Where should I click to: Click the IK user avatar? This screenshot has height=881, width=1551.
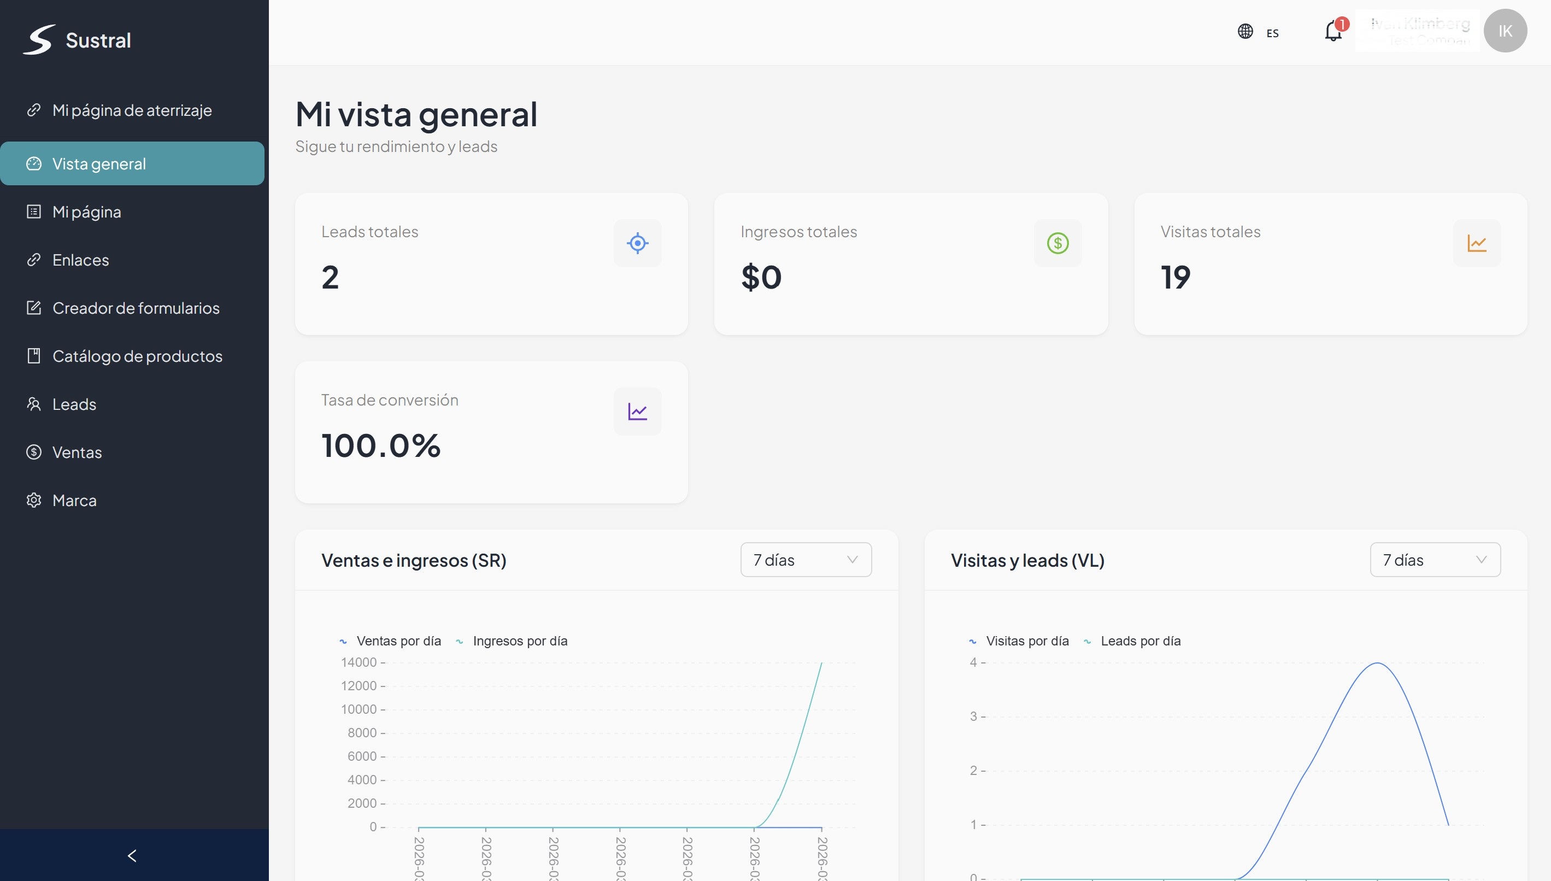coord(1505,31)
